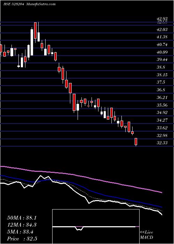Click the '<<Live MACD' label

[147, 235]
